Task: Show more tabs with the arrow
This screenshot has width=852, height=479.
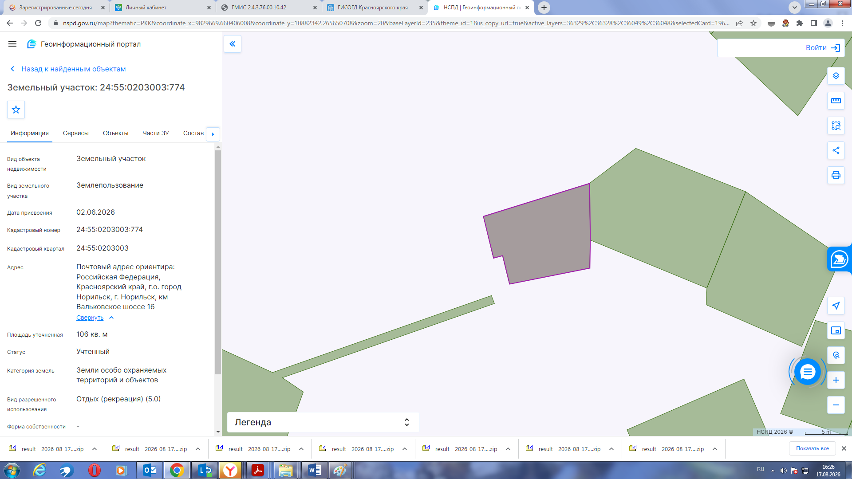Action: click(x=213, y=134)
